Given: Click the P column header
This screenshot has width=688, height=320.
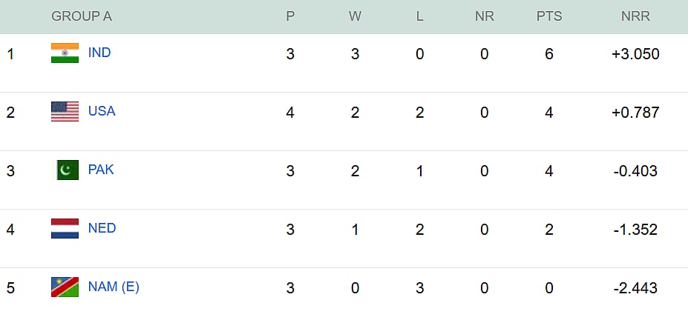Looking at the screenshot, I should 290,16.
